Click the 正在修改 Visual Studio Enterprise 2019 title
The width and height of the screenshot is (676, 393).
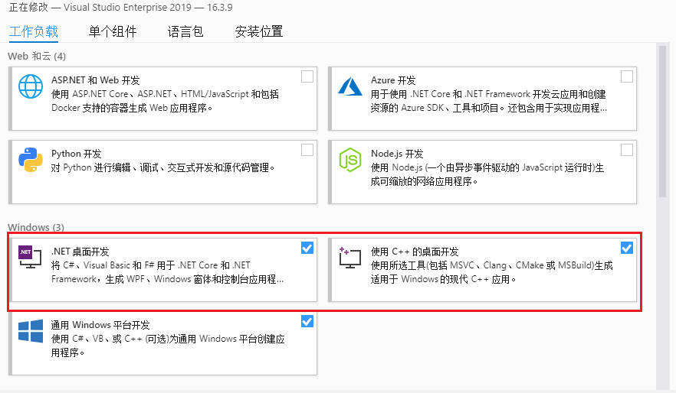[121, 8]
